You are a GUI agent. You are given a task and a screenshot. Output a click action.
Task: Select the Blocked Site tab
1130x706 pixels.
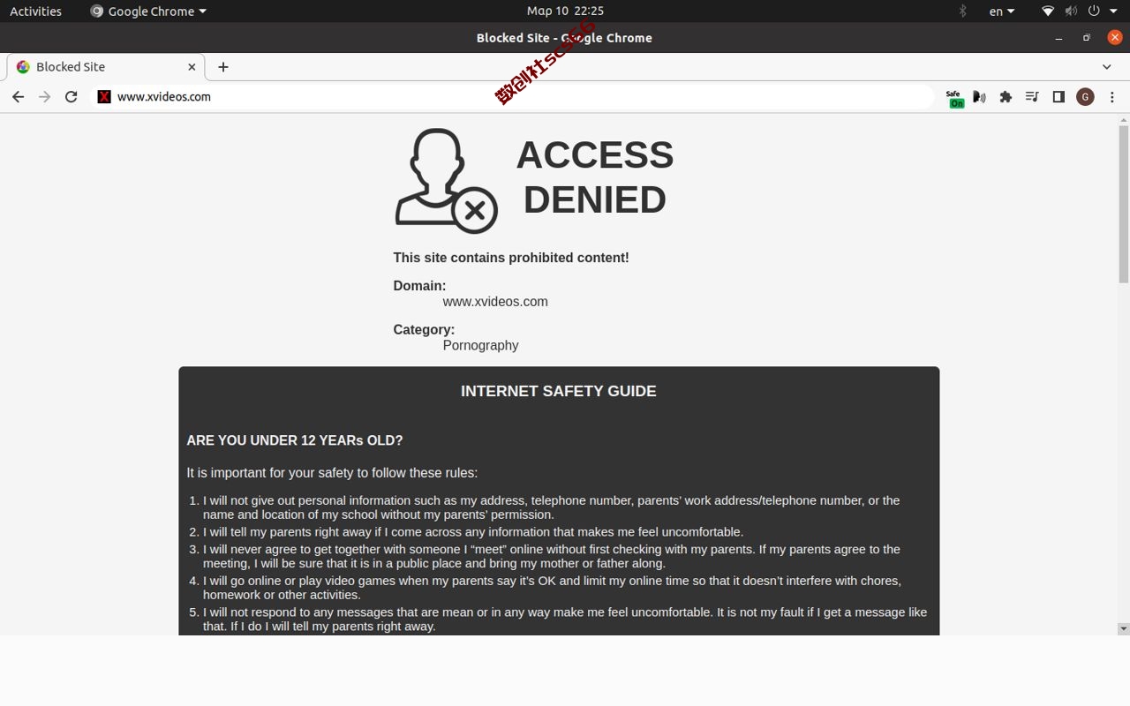106,67
